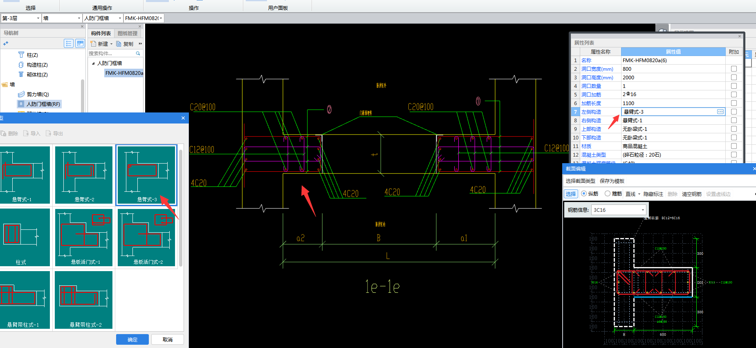Select the 悬臂式-1 section thumbnail
756x348 pixels.
pyautogui.click(x=24, y=175)
